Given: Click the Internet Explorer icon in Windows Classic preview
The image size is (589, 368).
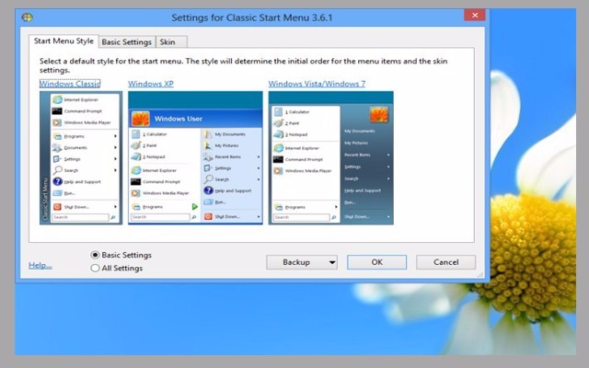Looking at the screenshot, I should [57, 98].
